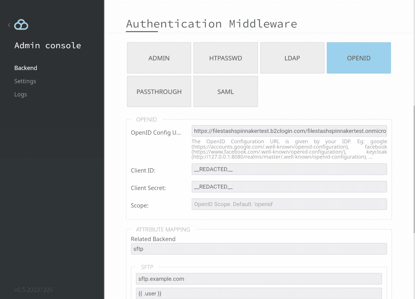
Task: Pick the PASSTHROUGH middleware tile
Action: (159, 91)
